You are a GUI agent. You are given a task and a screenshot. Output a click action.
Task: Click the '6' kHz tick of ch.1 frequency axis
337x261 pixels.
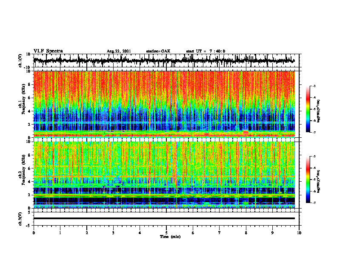pyautogui.click(x=29, y=98)
